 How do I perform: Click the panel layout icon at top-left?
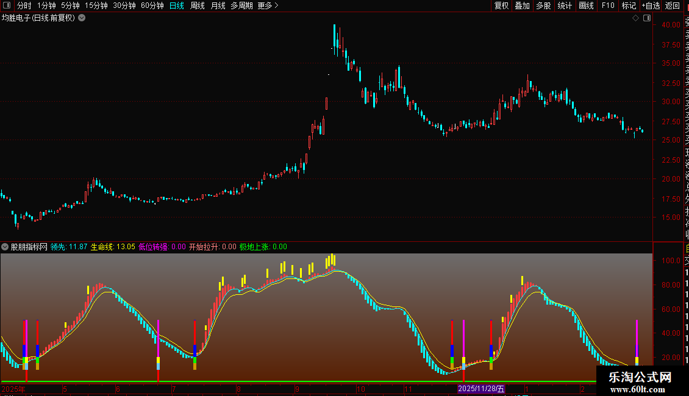click(x=7, y=5)
